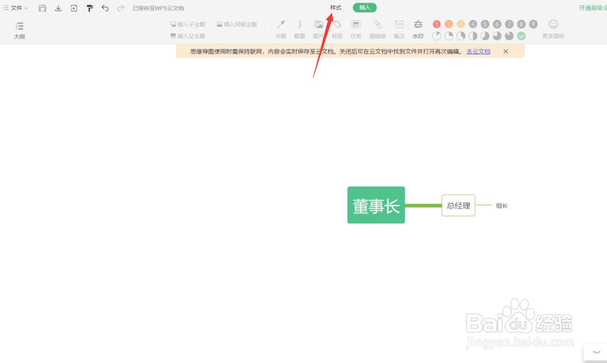Screen dimensions: 607x363
Task: Undo the last action
Action: (105, 8)
